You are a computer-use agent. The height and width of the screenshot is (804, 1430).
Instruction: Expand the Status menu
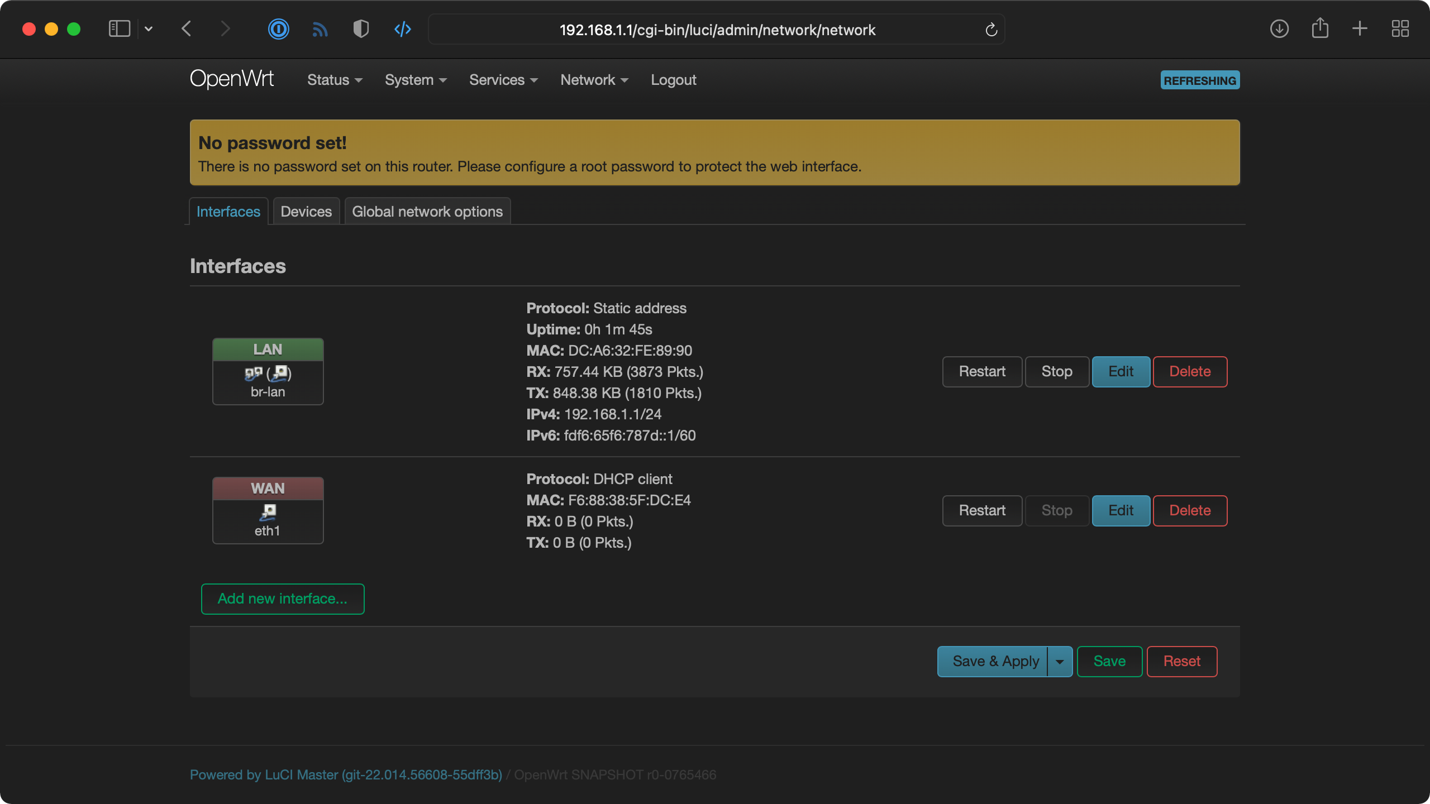click(335, 80)
